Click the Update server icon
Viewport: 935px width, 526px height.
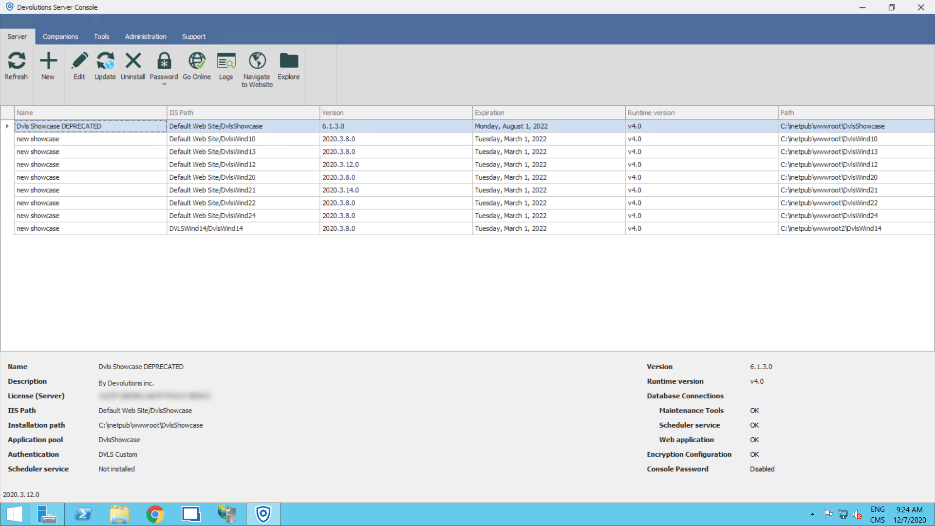(105, 61)
